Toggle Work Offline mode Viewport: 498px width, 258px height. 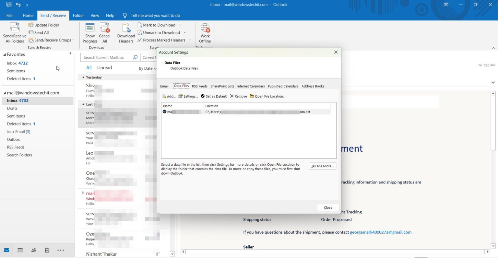[x=205, y=32]
